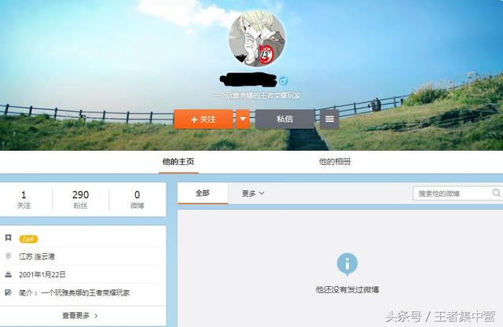Expand 查看更多 profile details

pos(80,315)
